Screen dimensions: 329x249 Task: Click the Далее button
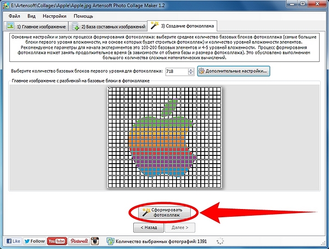pos(180,228)
